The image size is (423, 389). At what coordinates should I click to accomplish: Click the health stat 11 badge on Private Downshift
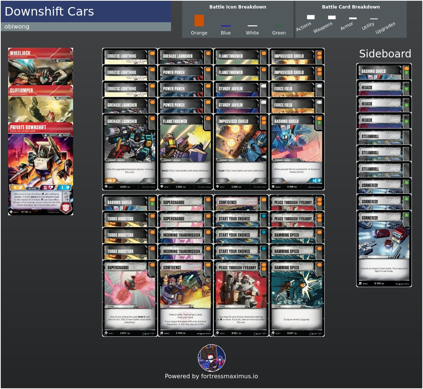(x=47, y=187)
